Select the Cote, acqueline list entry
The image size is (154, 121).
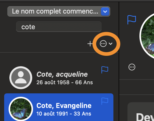(59, 78)
